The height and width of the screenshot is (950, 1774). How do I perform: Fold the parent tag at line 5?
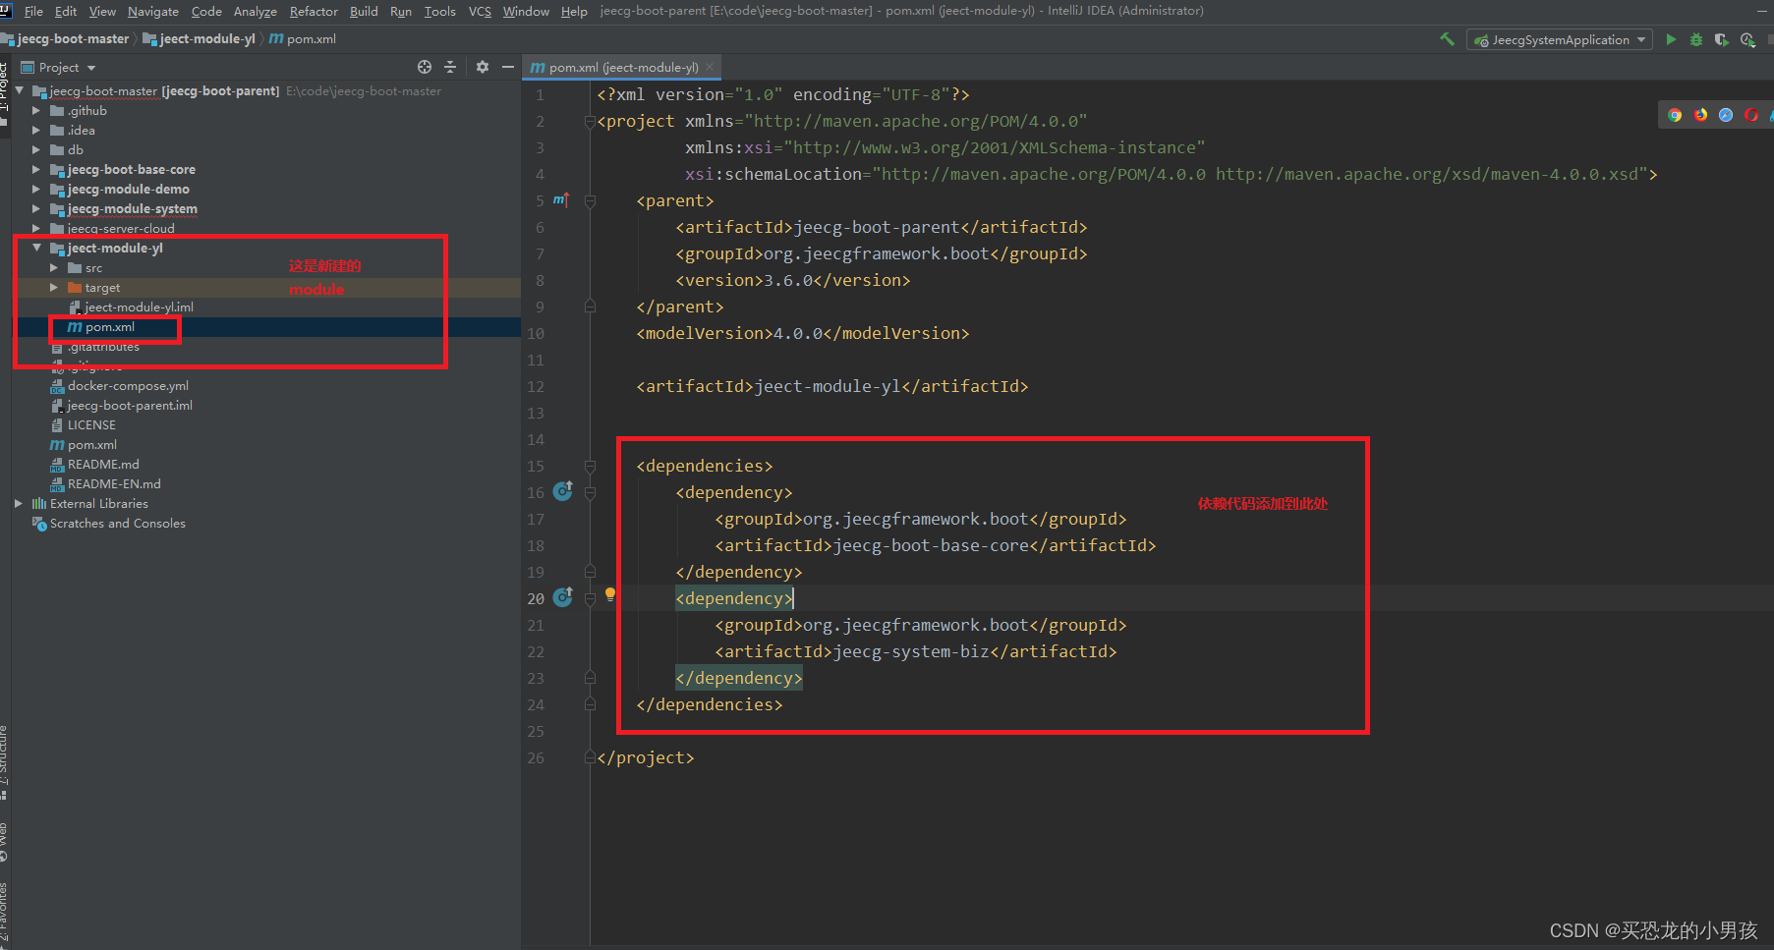(x=590, y=200)
